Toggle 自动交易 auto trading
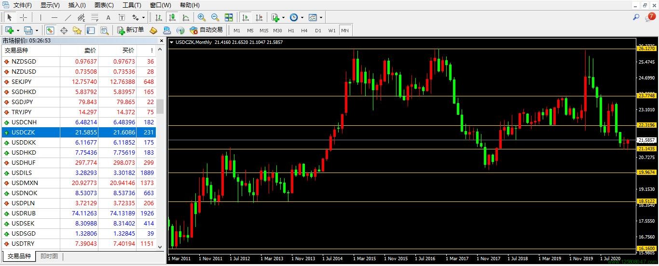The height and width of the screenshot is (266, 659). coord(206,30)
